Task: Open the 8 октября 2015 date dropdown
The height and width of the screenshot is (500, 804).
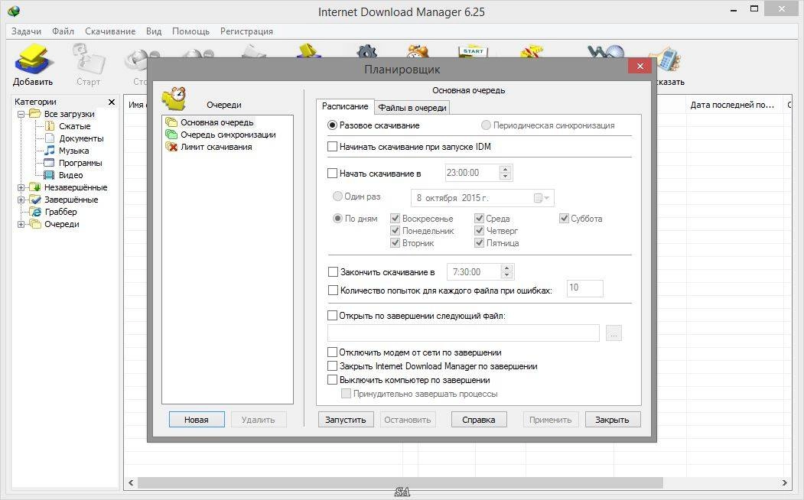Action: [547, 198]
